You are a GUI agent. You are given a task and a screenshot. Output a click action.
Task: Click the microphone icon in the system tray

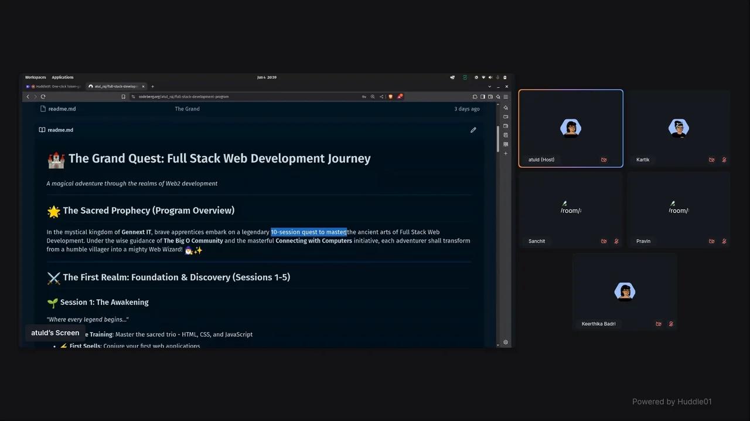tap(497, 77)
